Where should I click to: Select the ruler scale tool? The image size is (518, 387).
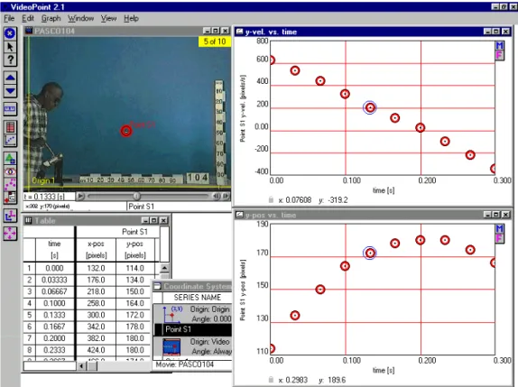(10, 109)
